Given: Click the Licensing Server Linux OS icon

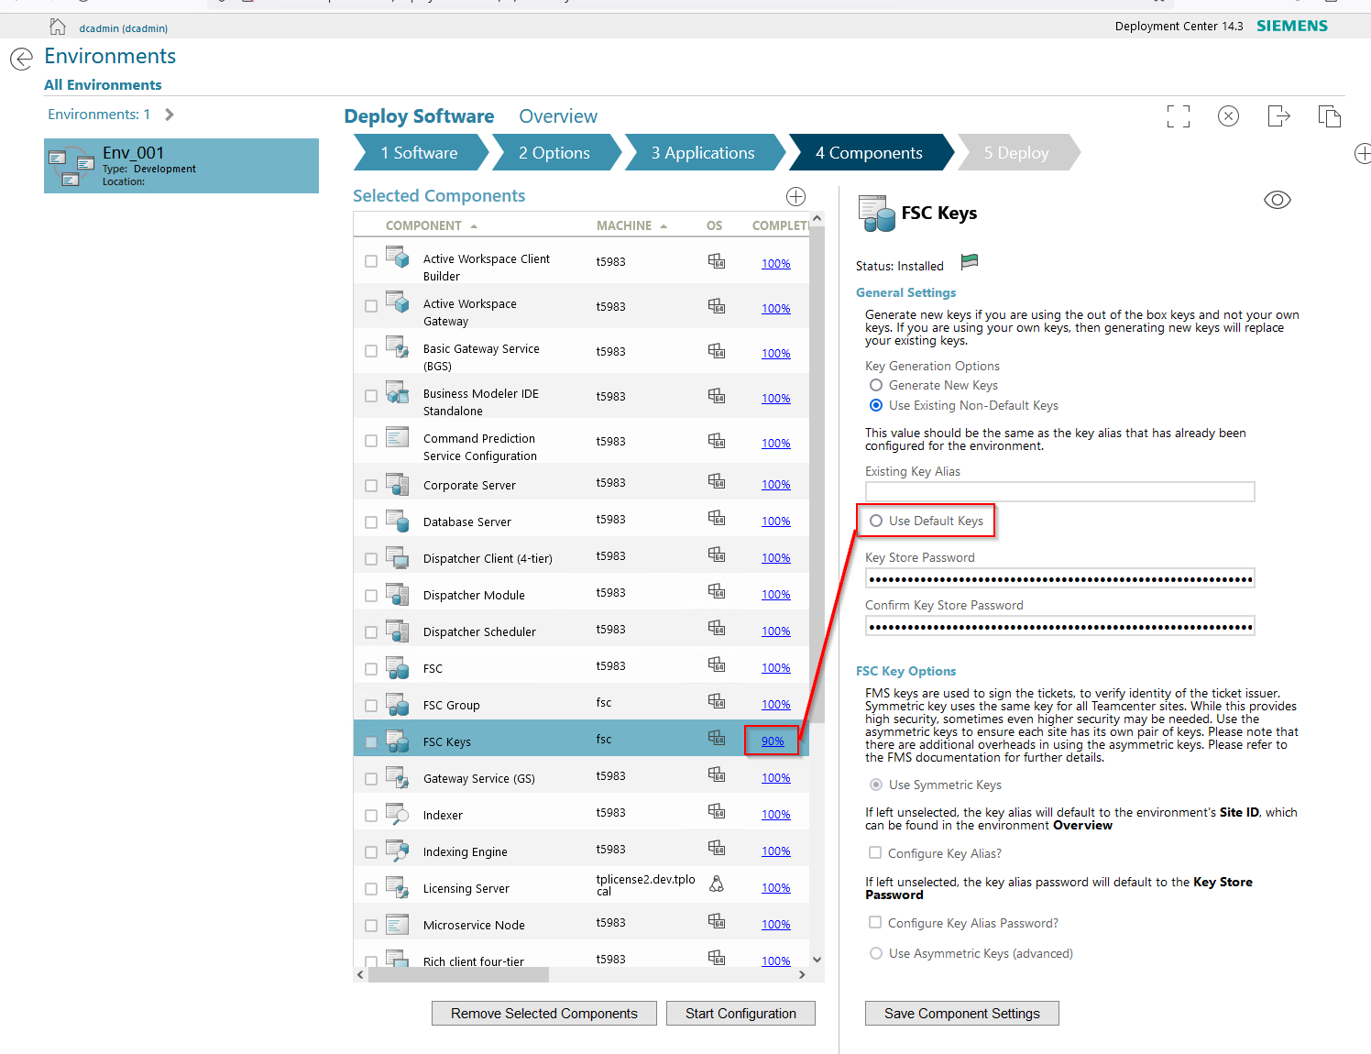Looking at the screenshot, I should tap(717, 884).
